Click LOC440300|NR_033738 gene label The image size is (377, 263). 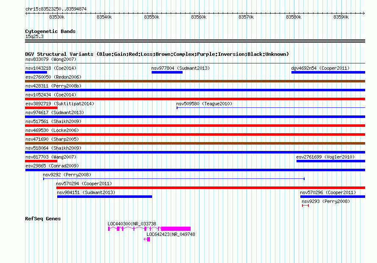point(132,224)
